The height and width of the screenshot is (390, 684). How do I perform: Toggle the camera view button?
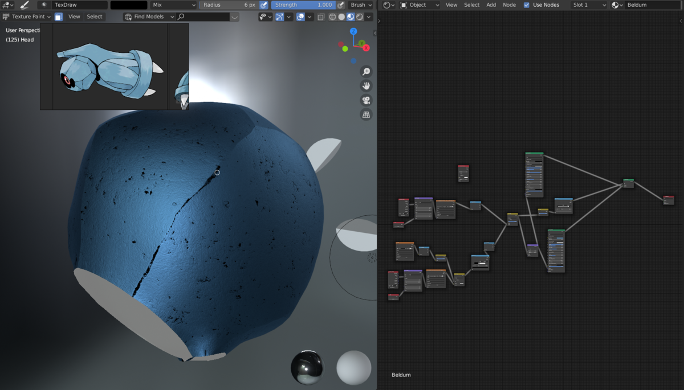pyautogui.click(x=366, y=100)
